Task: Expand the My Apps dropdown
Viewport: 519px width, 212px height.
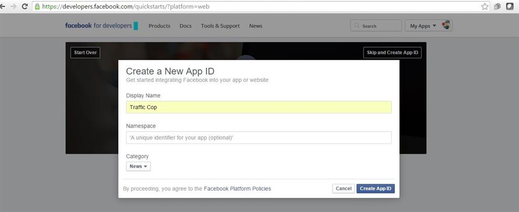Action: point(423,26)
